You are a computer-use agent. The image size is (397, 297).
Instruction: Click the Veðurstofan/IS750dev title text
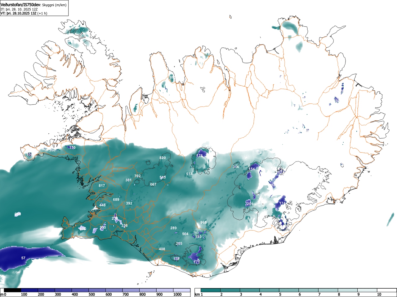pos(20,5)
